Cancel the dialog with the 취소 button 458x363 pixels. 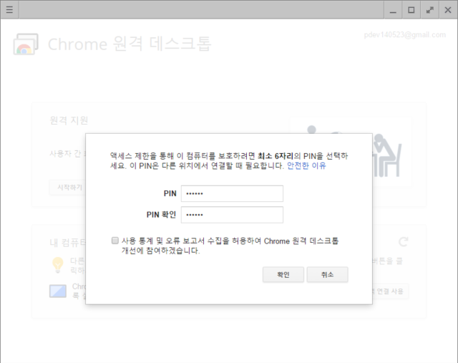click(x=327, y=274)
